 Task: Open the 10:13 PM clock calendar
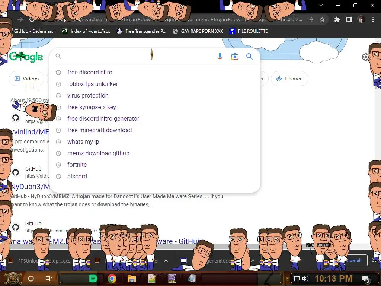pos(334,279)
